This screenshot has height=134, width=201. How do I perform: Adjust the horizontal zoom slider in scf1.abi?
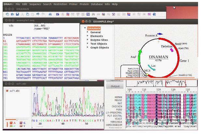(x=17, y=119)
